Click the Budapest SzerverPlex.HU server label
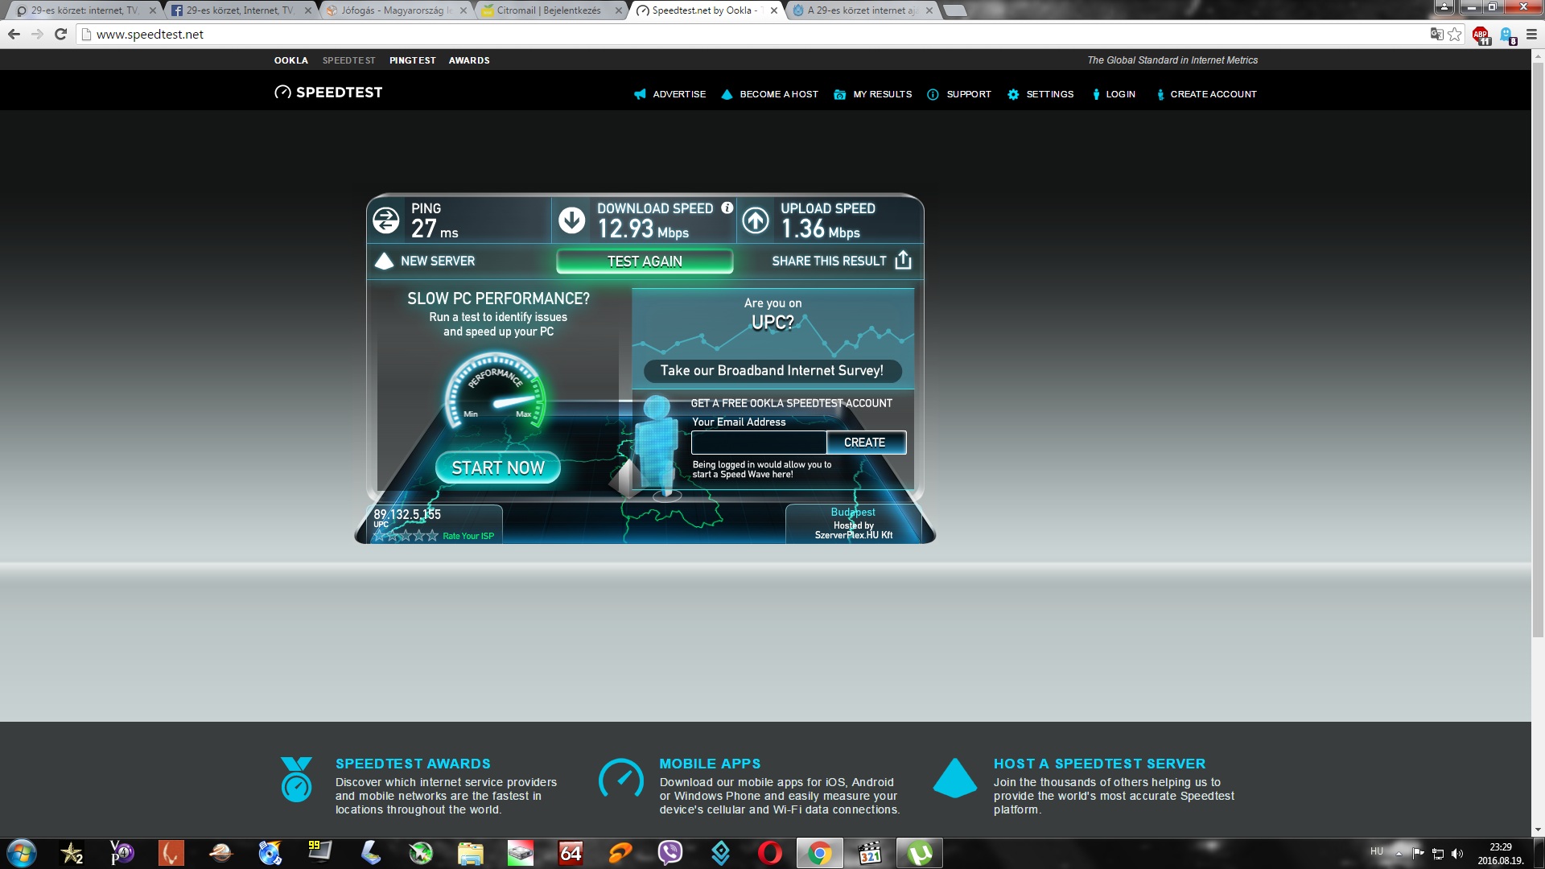1545x869 pixels. [x=853, y=523]
